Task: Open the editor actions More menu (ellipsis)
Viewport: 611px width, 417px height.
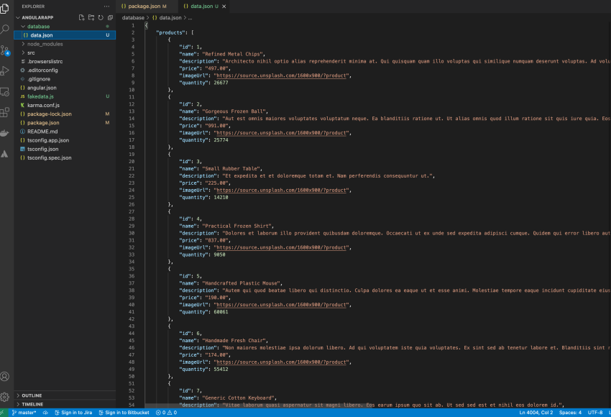Action: (x=108, y=6)
